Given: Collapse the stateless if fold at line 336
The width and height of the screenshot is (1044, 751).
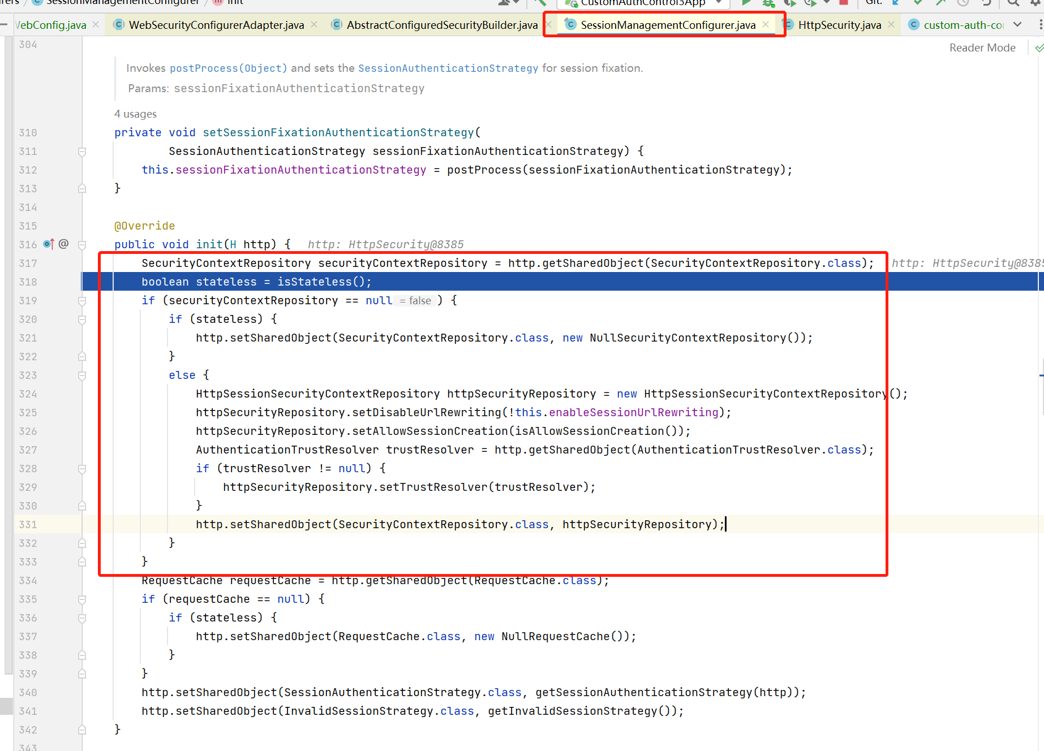Looking at the screenshot, I should coord(82,618).
